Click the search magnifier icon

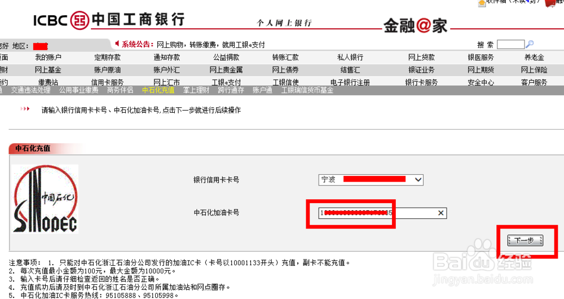click(530, 44)
